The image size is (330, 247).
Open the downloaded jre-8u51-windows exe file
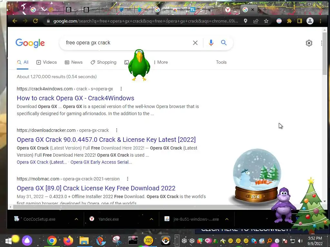(x=196, y=219)
